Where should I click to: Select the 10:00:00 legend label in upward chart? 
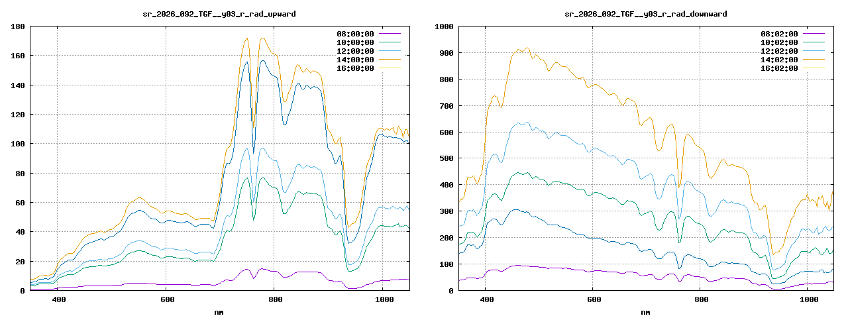pyautogui.click(x=354, y=42)
